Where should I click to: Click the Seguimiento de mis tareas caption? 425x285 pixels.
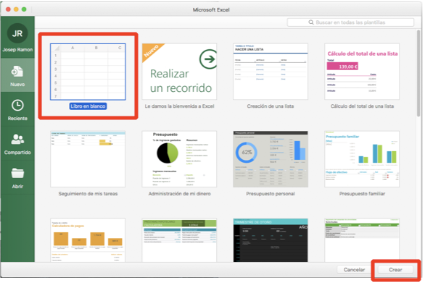pyautogui.click(x=88, y=194)
